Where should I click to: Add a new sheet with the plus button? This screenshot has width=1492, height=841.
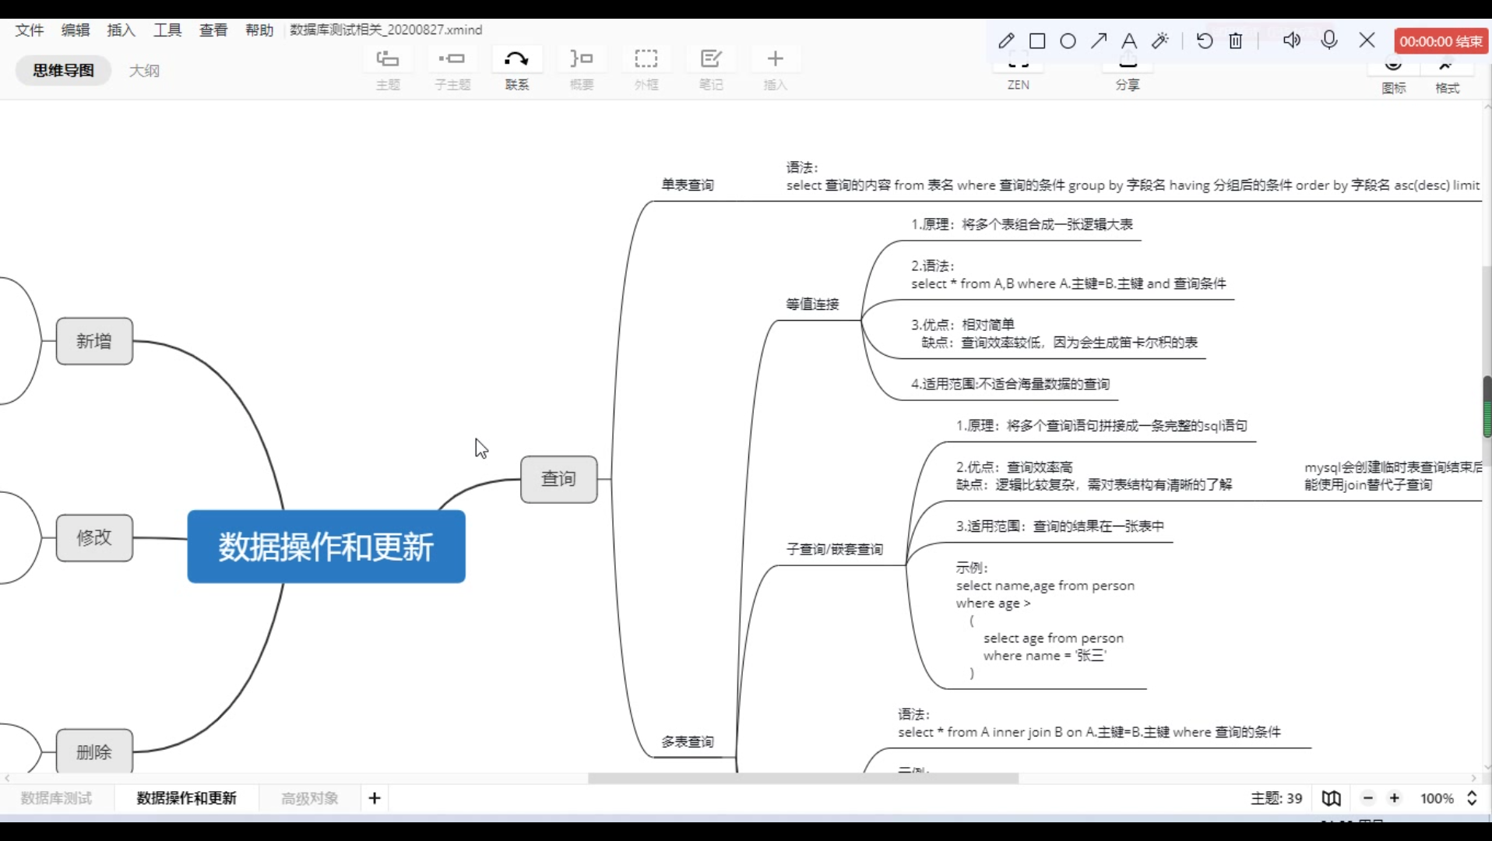point(374,798)
